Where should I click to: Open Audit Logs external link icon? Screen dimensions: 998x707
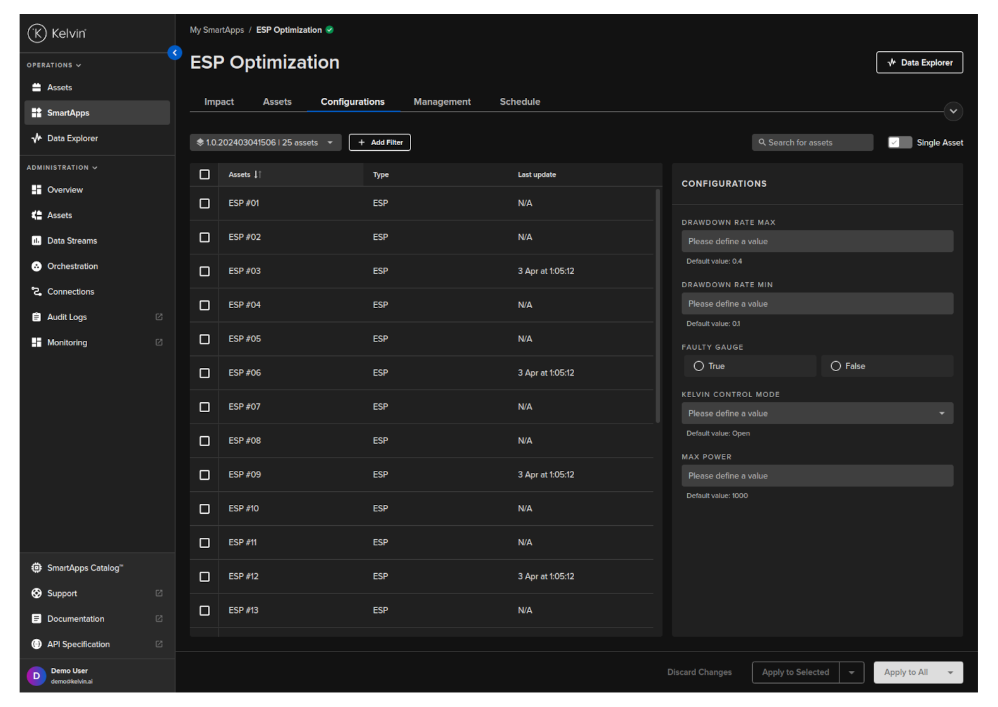pyautogui.click(x=159, y=317)
